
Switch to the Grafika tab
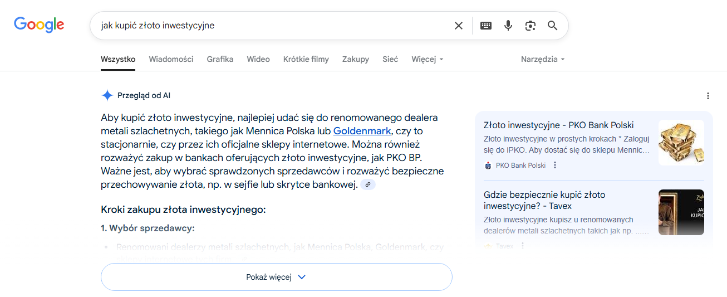pyautogui.click(x=220, y=59)
